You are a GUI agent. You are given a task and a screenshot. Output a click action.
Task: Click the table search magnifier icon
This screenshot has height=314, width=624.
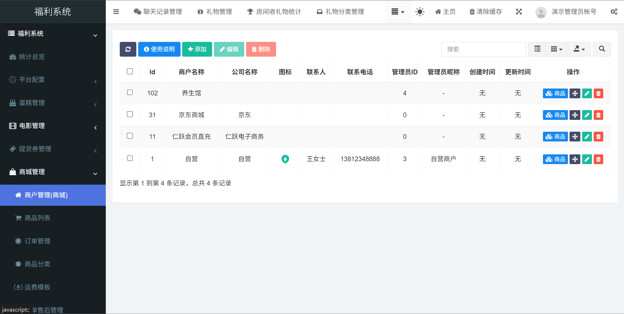click(602, 49)
